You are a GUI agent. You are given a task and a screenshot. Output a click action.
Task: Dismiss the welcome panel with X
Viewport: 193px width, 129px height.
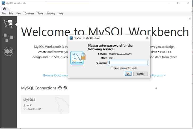point(190,19)
